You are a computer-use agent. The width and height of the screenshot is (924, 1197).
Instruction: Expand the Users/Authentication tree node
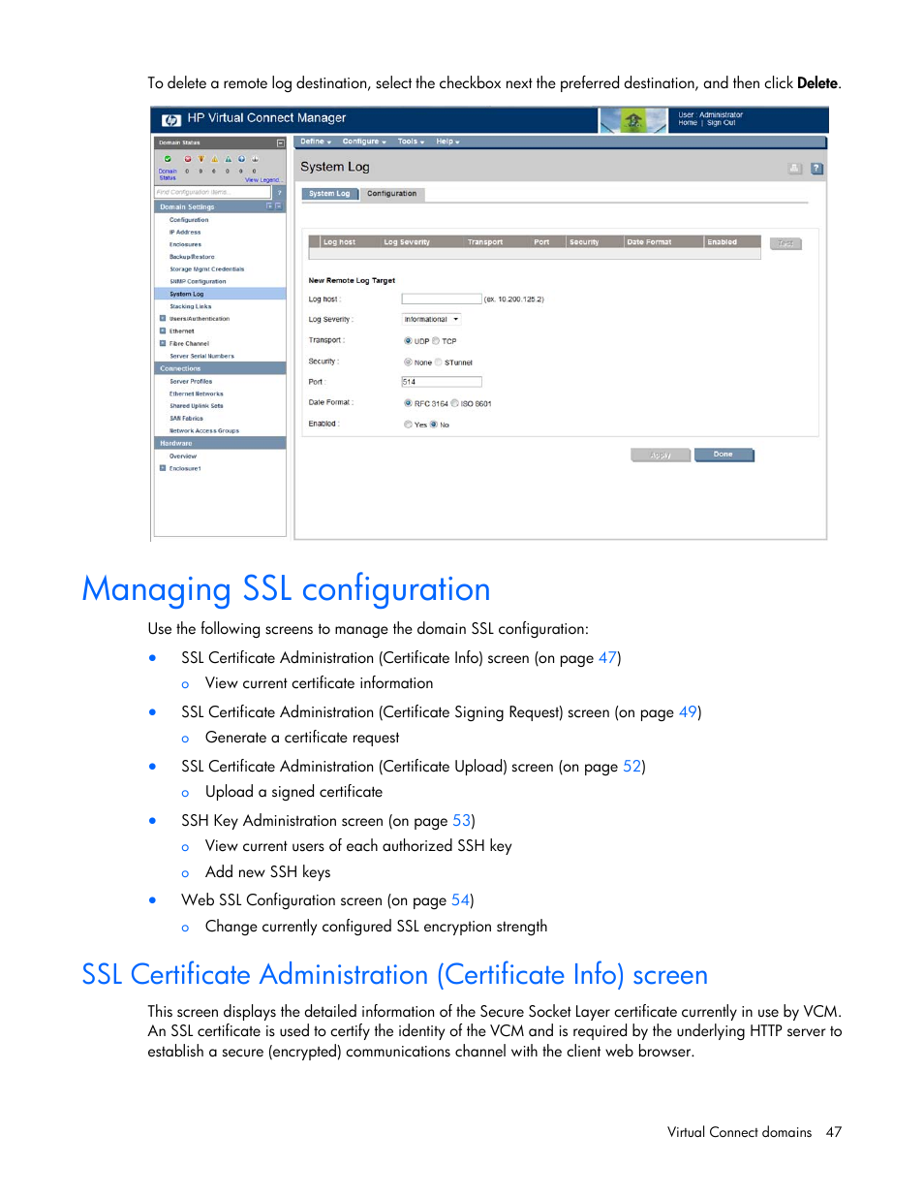pyautogui.click(x=163, y=319)
